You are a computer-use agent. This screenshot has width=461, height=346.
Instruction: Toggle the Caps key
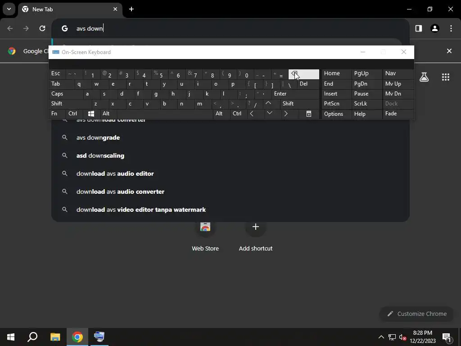[x=66, y=94]
